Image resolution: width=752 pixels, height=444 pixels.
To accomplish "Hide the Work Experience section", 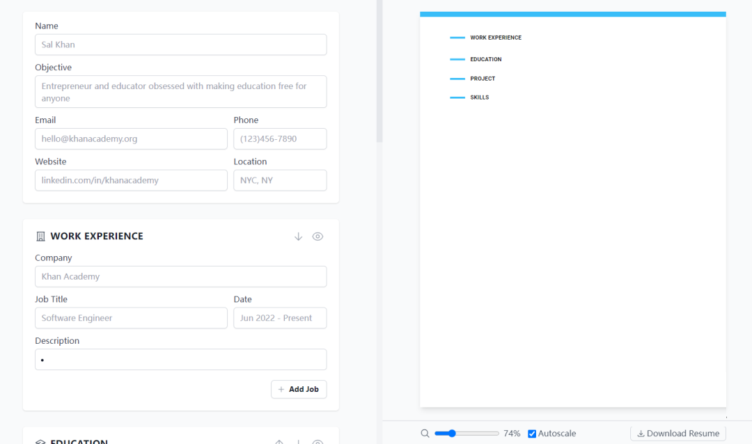I will 318,237.
